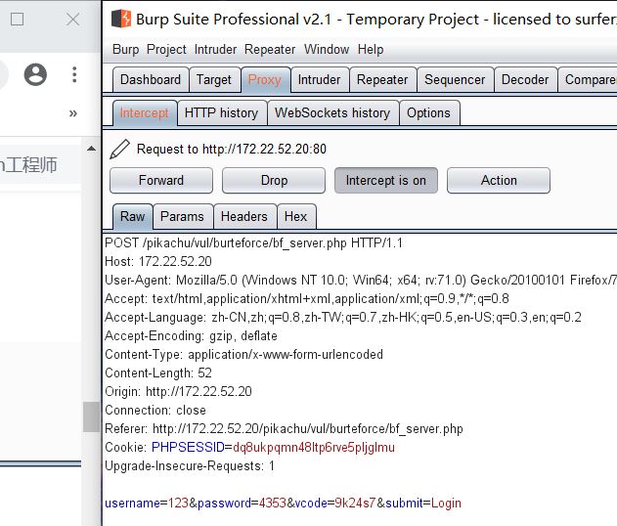
Task: Open the HTTP history sub-tab
Action: point(222,113)
